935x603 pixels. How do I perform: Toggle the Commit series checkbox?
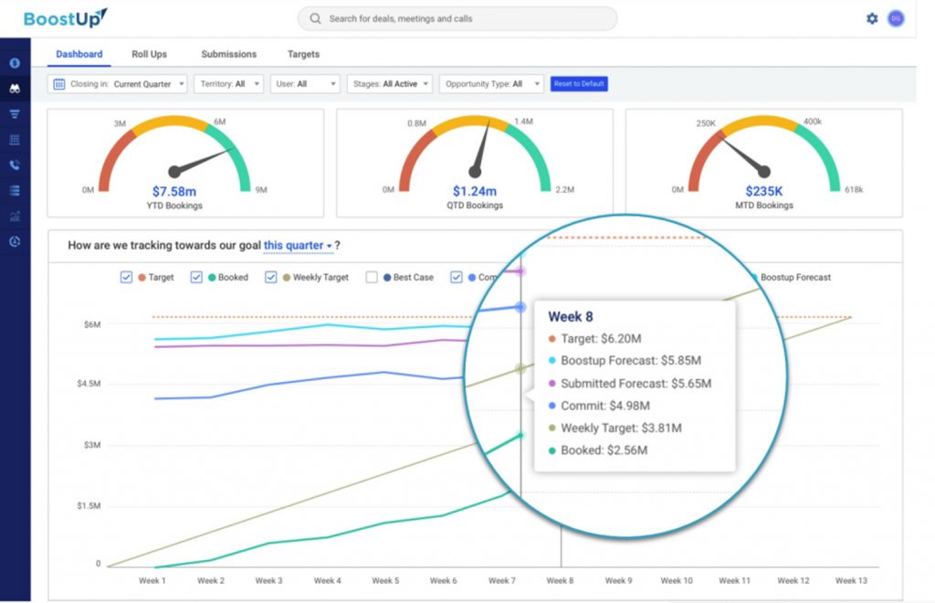click(457, 278)
